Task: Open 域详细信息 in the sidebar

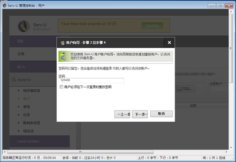Action: [32, 91]
